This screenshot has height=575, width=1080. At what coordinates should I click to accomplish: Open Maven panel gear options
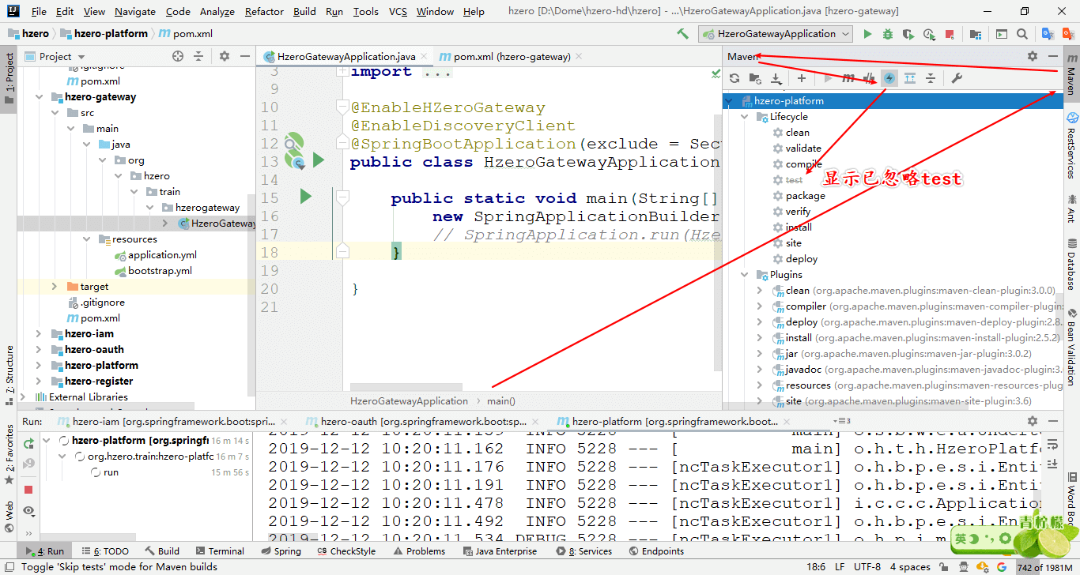pyautogui.click(x=1032, y=56)
